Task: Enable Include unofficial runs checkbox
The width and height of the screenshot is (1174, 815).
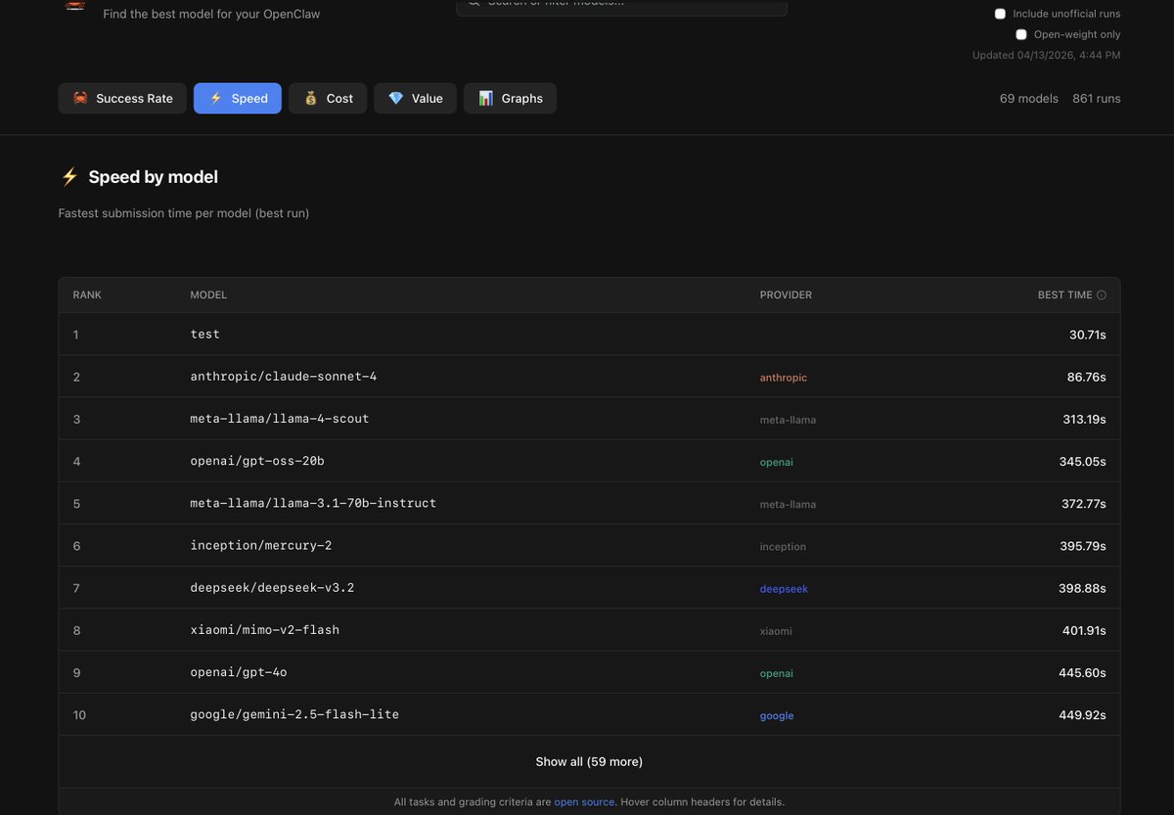Action: (1000, 14)
